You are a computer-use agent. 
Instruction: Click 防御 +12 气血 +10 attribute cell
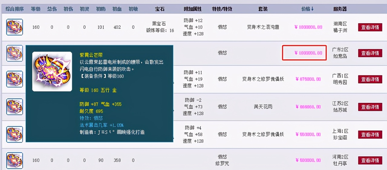[193, 27]
